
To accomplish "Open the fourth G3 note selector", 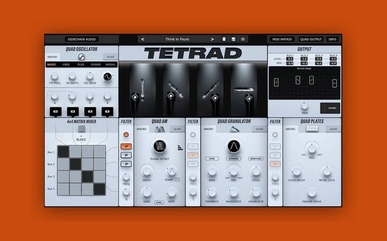I will tap(108, 111).
